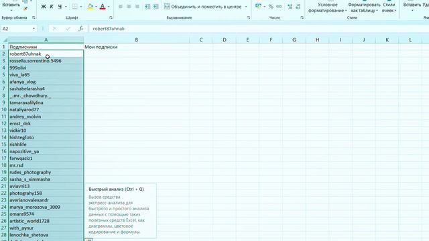Select cell rudes_photography
The image size is (429, 241).
pyautogui.click(x=46, y=172)
